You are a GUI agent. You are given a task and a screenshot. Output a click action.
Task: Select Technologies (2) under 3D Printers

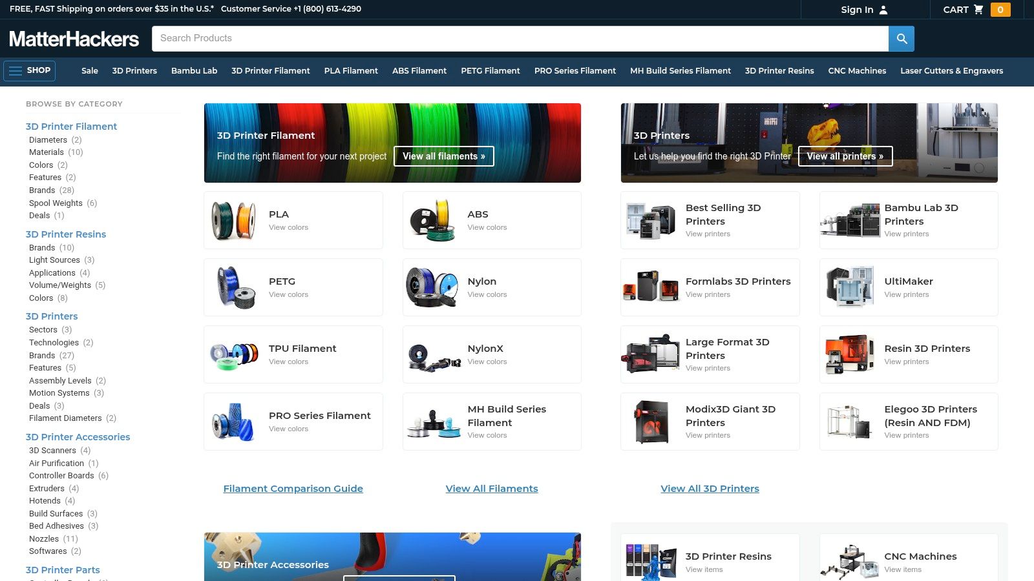61,343
